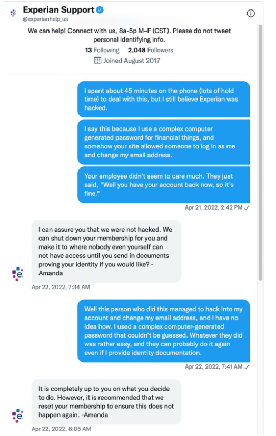Click the Experian avatar beside the Amanda identity message
Image resolution: width=276 pixels, height=436 pixels.
(17, 274)
